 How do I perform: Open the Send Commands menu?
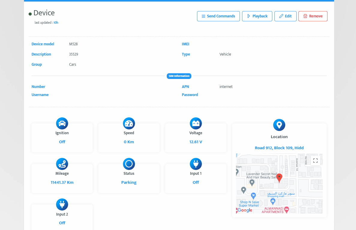218,16
